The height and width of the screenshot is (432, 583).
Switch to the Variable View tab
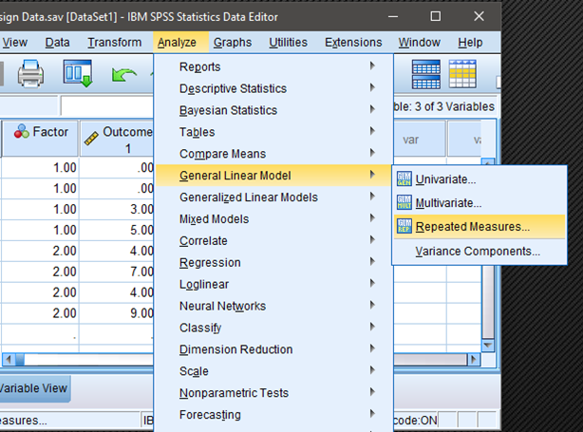[34, 388]
